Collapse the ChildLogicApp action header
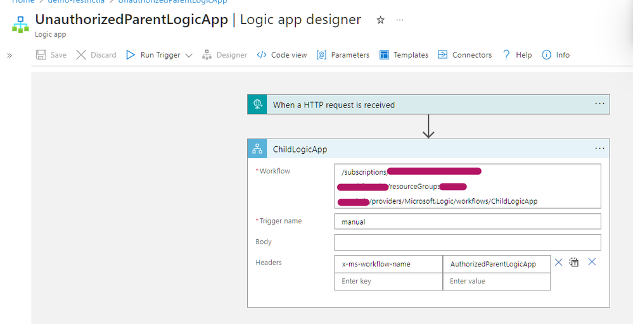633x324 pixels. tap(428, 149)
